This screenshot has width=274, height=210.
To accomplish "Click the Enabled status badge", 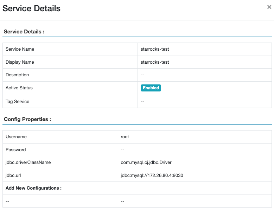I will pos(151,88).
